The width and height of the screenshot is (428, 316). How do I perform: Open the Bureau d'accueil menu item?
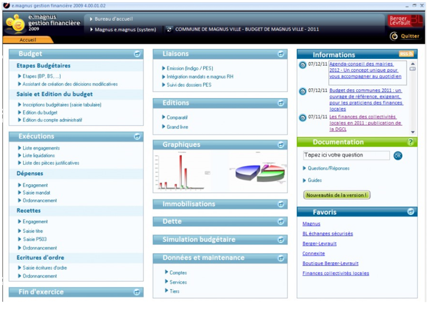[x=113, y=19]
